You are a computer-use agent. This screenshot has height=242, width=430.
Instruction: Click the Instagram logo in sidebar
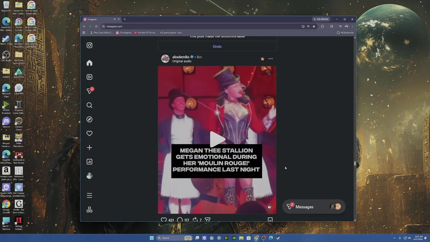click(89, 45)
